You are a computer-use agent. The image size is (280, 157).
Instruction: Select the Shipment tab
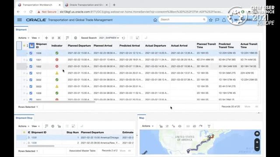(x=21, y=30)
